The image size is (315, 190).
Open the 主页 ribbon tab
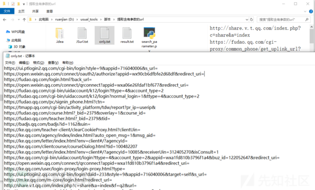[x=21, y=11]
